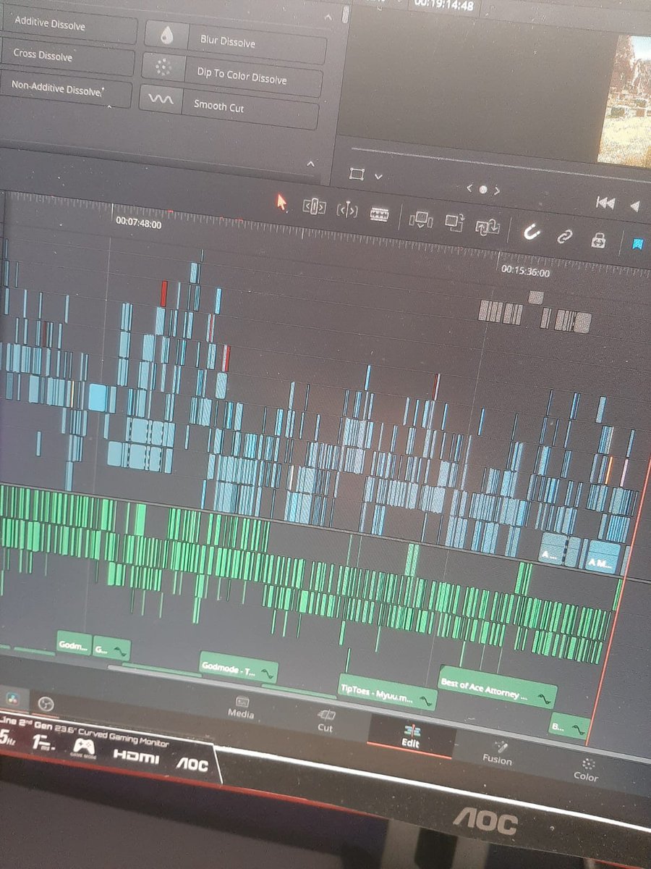Jump to first frame in viewer

pos(605,203)
